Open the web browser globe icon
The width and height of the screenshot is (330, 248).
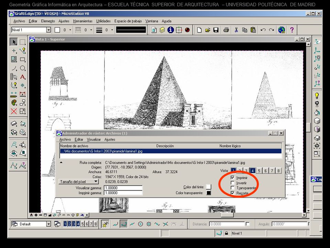[282, 30]
